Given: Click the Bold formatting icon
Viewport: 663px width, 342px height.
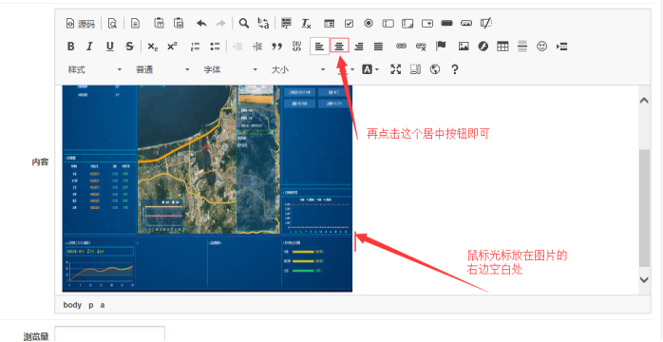Looking at the screenshot, I should pos(71,47).
